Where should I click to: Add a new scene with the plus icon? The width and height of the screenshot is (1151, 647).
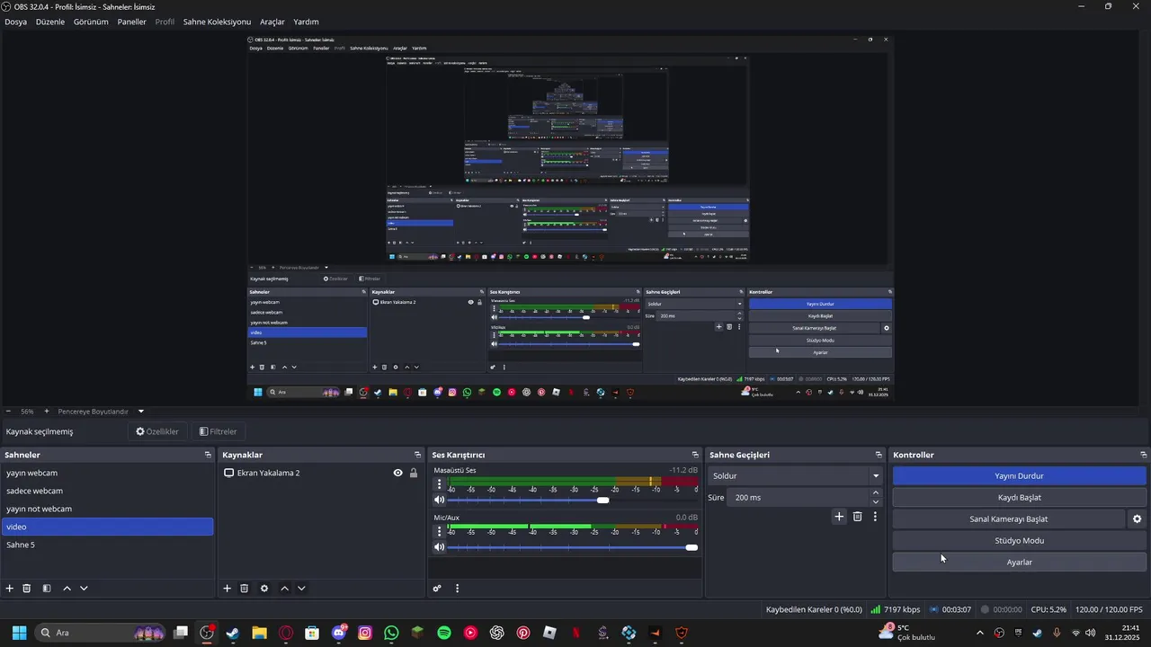10,588
